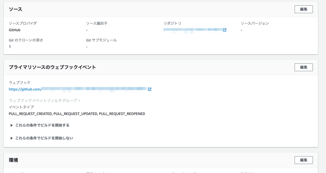Open the repository external link icon
Image resolution: width=326 pixels, height=173 pixels.
click(224, 30)
